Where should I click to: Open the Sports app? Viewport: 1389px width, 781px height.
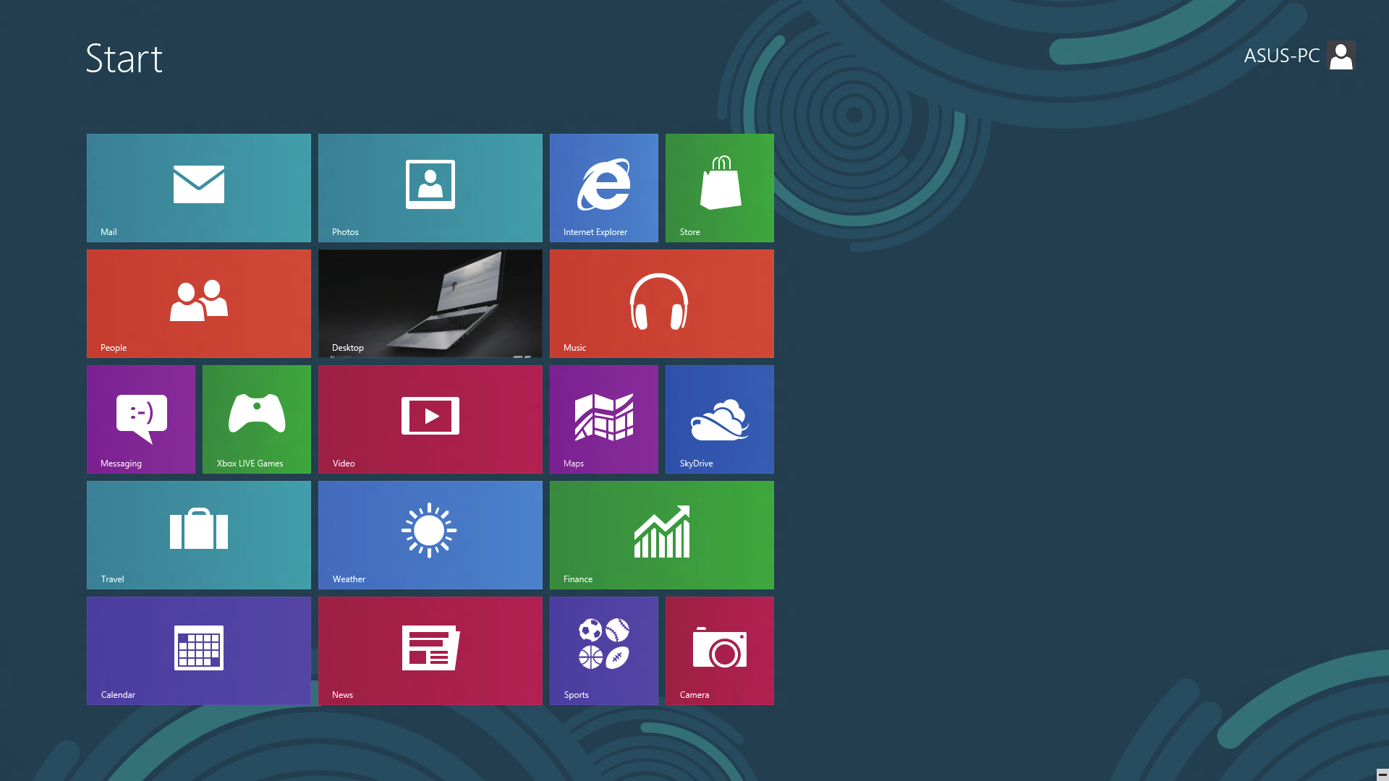point(604,650)
